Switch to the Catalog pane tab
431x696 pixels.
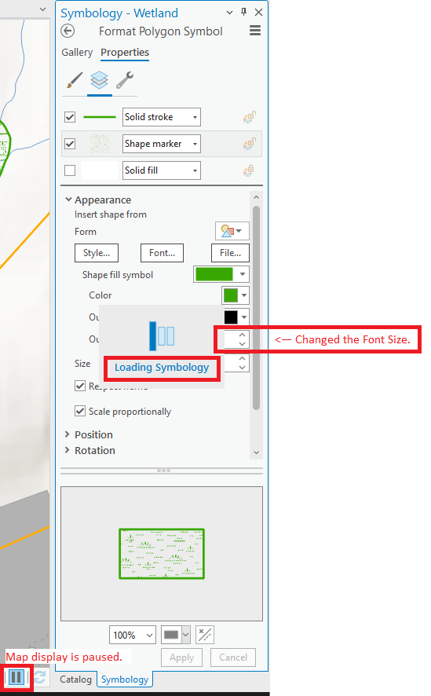coord(75,680)
